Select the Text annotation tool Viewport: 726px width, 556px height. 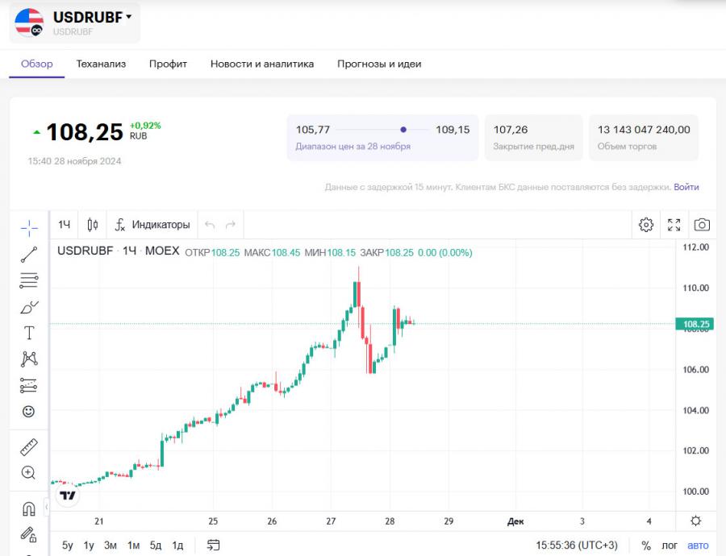(28, 333)
